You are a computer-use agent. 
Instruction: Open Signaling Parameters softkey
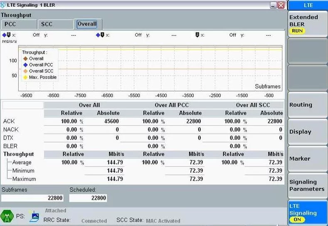[x=308, y=185]
